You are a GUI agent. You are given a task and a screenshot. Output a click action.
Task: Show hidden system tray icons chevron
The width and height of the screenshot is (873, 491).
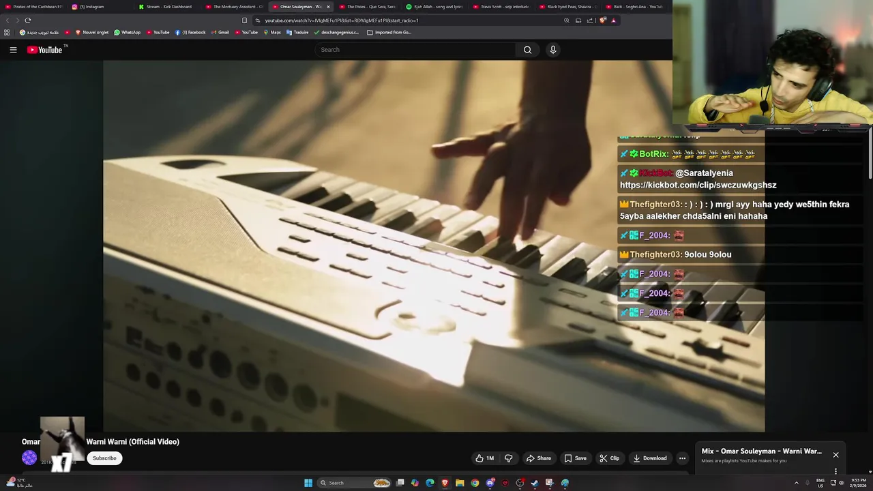click(796, 483)
